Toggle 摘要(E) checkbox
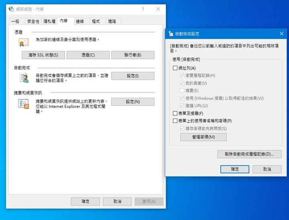 [x=182, y=91]
